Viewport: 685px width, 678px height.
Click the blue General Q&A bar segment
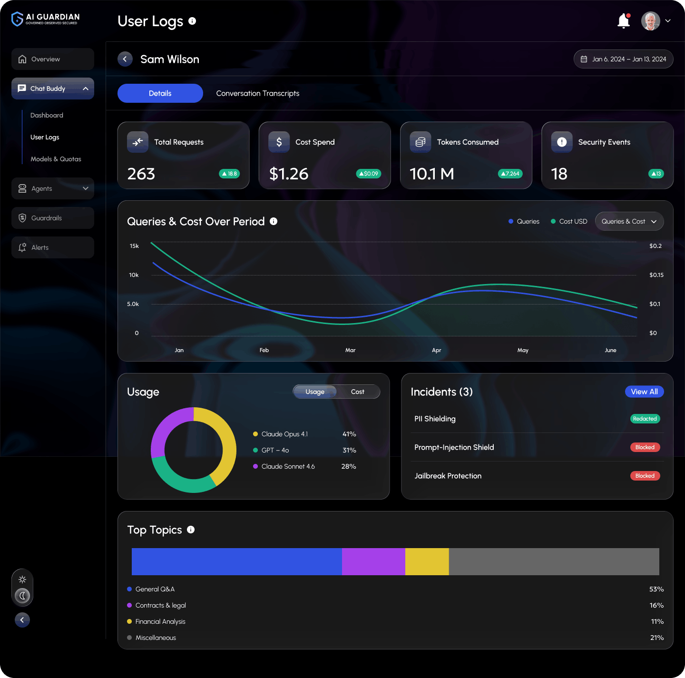(237, 561)
